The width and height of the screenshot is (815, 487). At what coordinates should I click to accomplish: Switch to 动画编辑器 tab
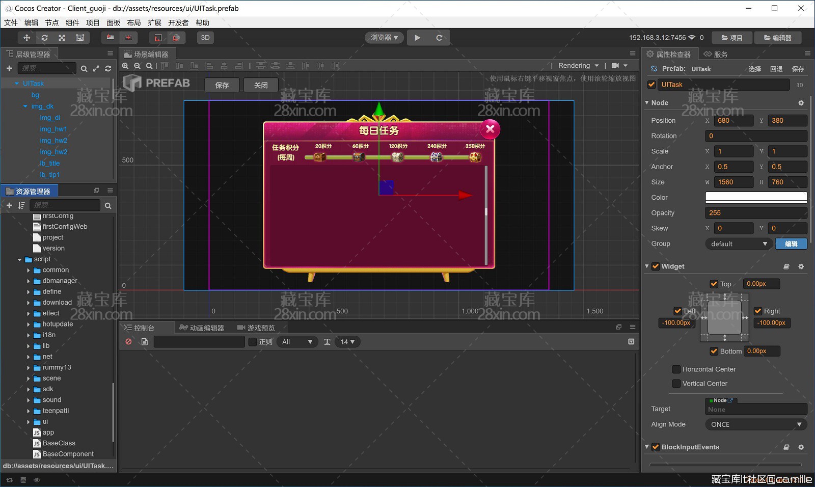coord(202,328)
